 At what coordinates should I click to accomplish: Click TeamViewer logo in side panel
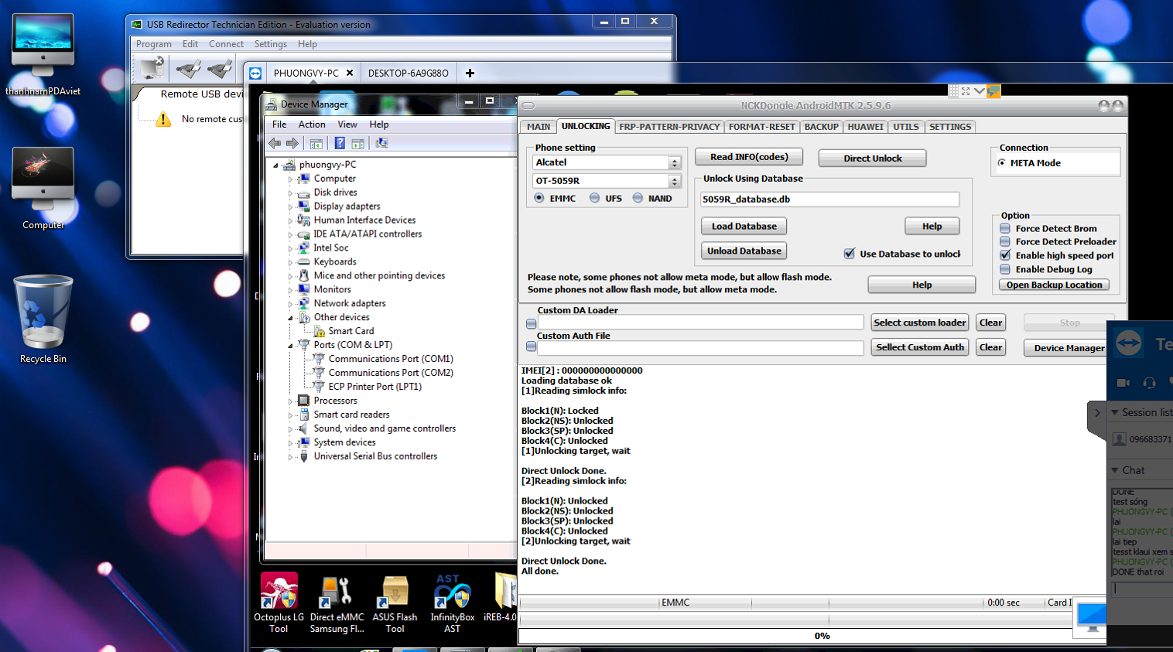coord(1129,343)
